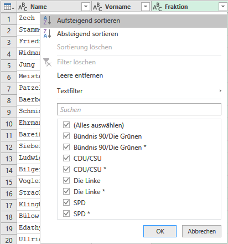228x244 pixels.
Task: Uncheck the Die Linke checkbox
Action: (x=66, y=180)
